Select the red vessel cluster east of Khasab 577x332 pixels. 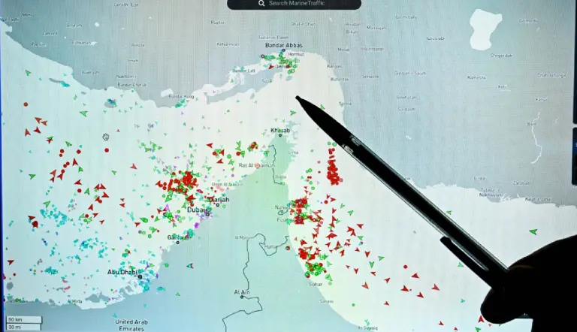332,167
